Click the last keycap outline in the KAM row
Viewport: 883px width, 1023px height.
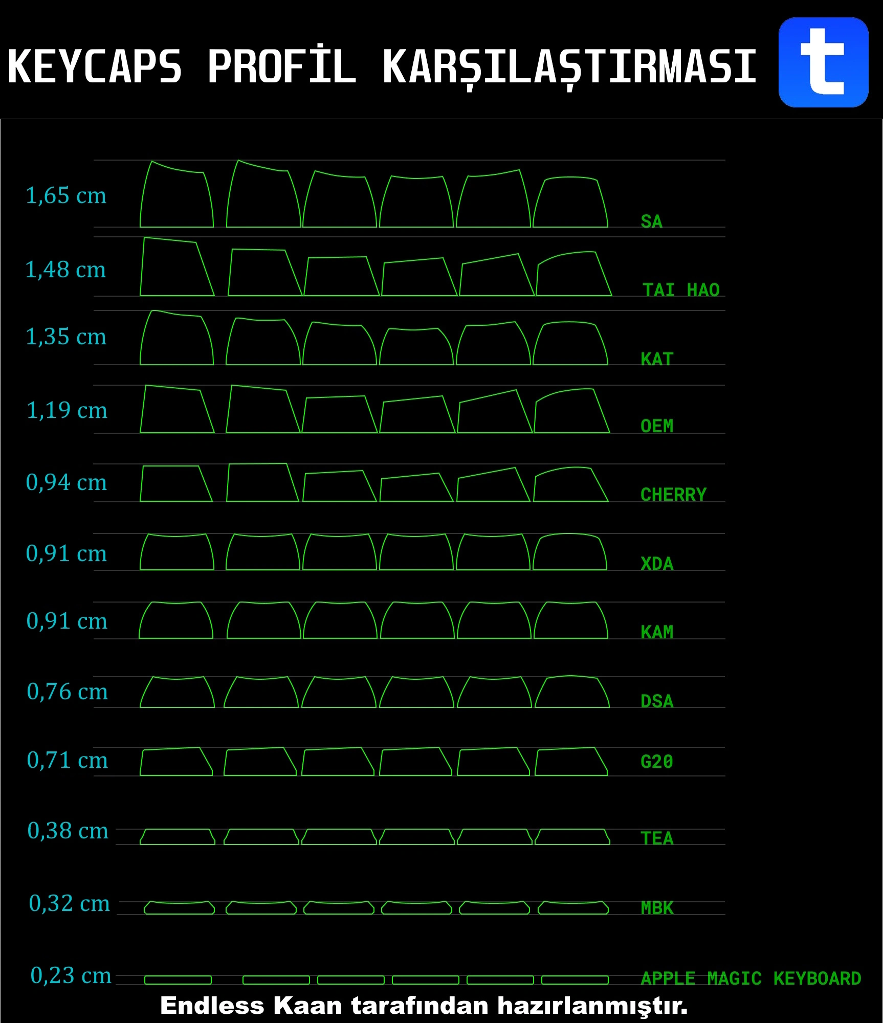pyautogui.click(x=571, y=620)
